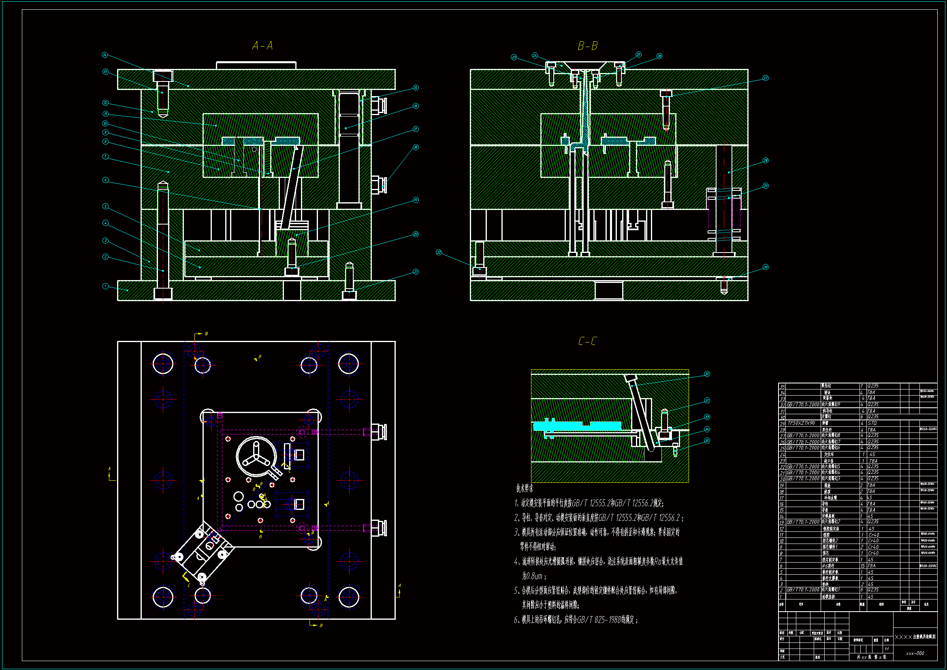Viewport: 947px width, 670px height.
Task: Click the 技术要求 heading text
Action: 525,489
